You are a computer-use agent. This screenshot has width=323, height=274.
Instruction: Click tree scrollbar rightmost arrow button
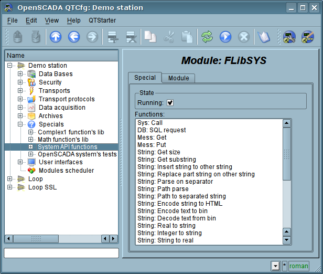[x=113, y=239]
